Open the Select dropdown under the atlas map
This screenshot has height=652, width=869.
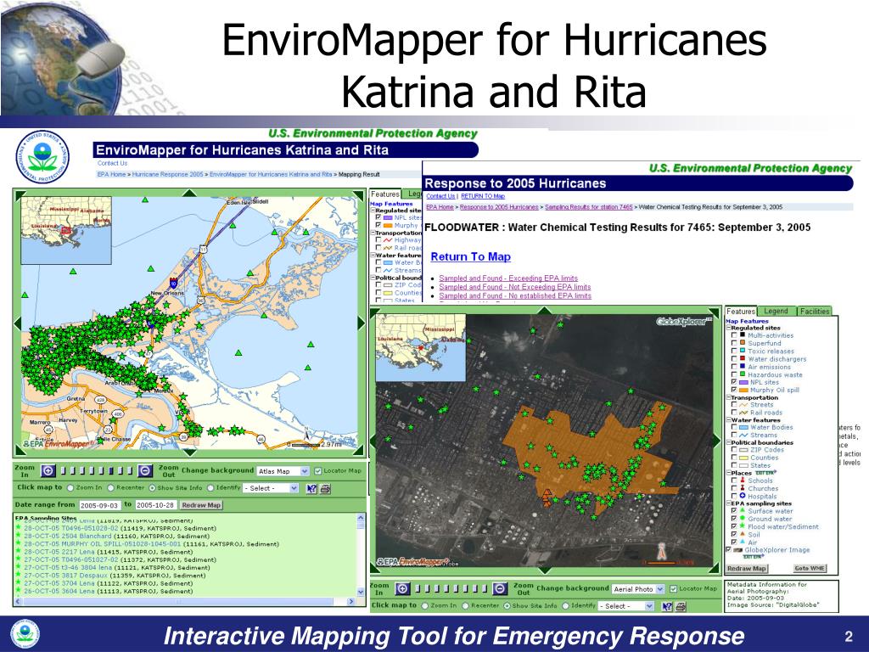tap(271, 488)
